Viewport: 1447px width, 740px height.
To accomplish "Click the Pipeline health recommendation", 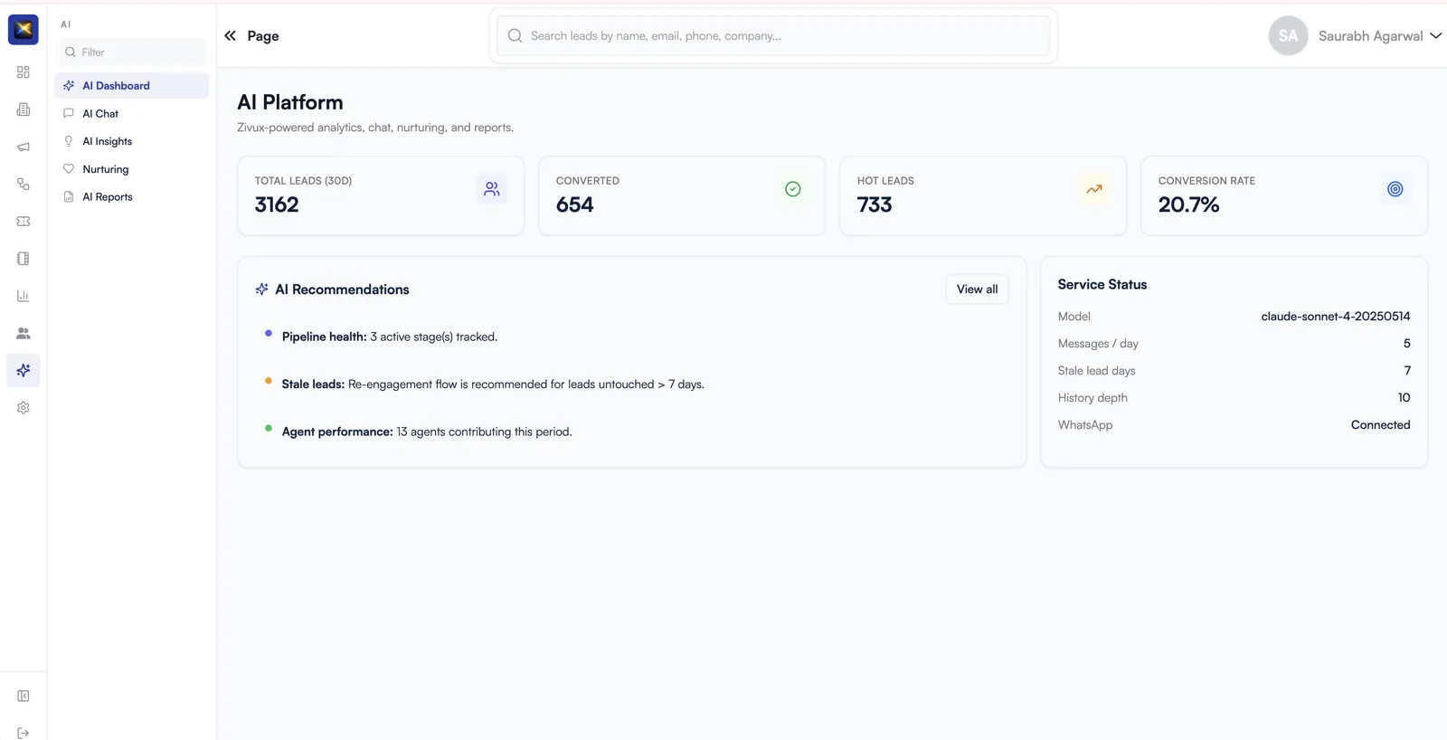I will 390,337.
